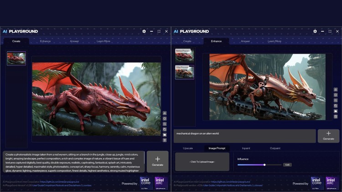
Task: Click copy image icon beside jungle wyvern image
Action: pyautogui.click(x=165, y=130)
